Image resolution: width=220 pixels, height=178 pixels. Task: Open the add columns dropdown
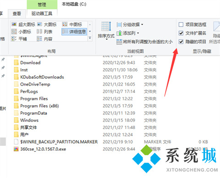[128, 33]
